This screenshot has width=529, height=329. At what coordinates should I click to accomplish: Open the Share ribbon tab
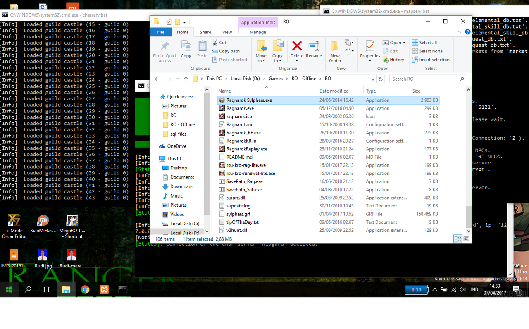tap(205, 32)
